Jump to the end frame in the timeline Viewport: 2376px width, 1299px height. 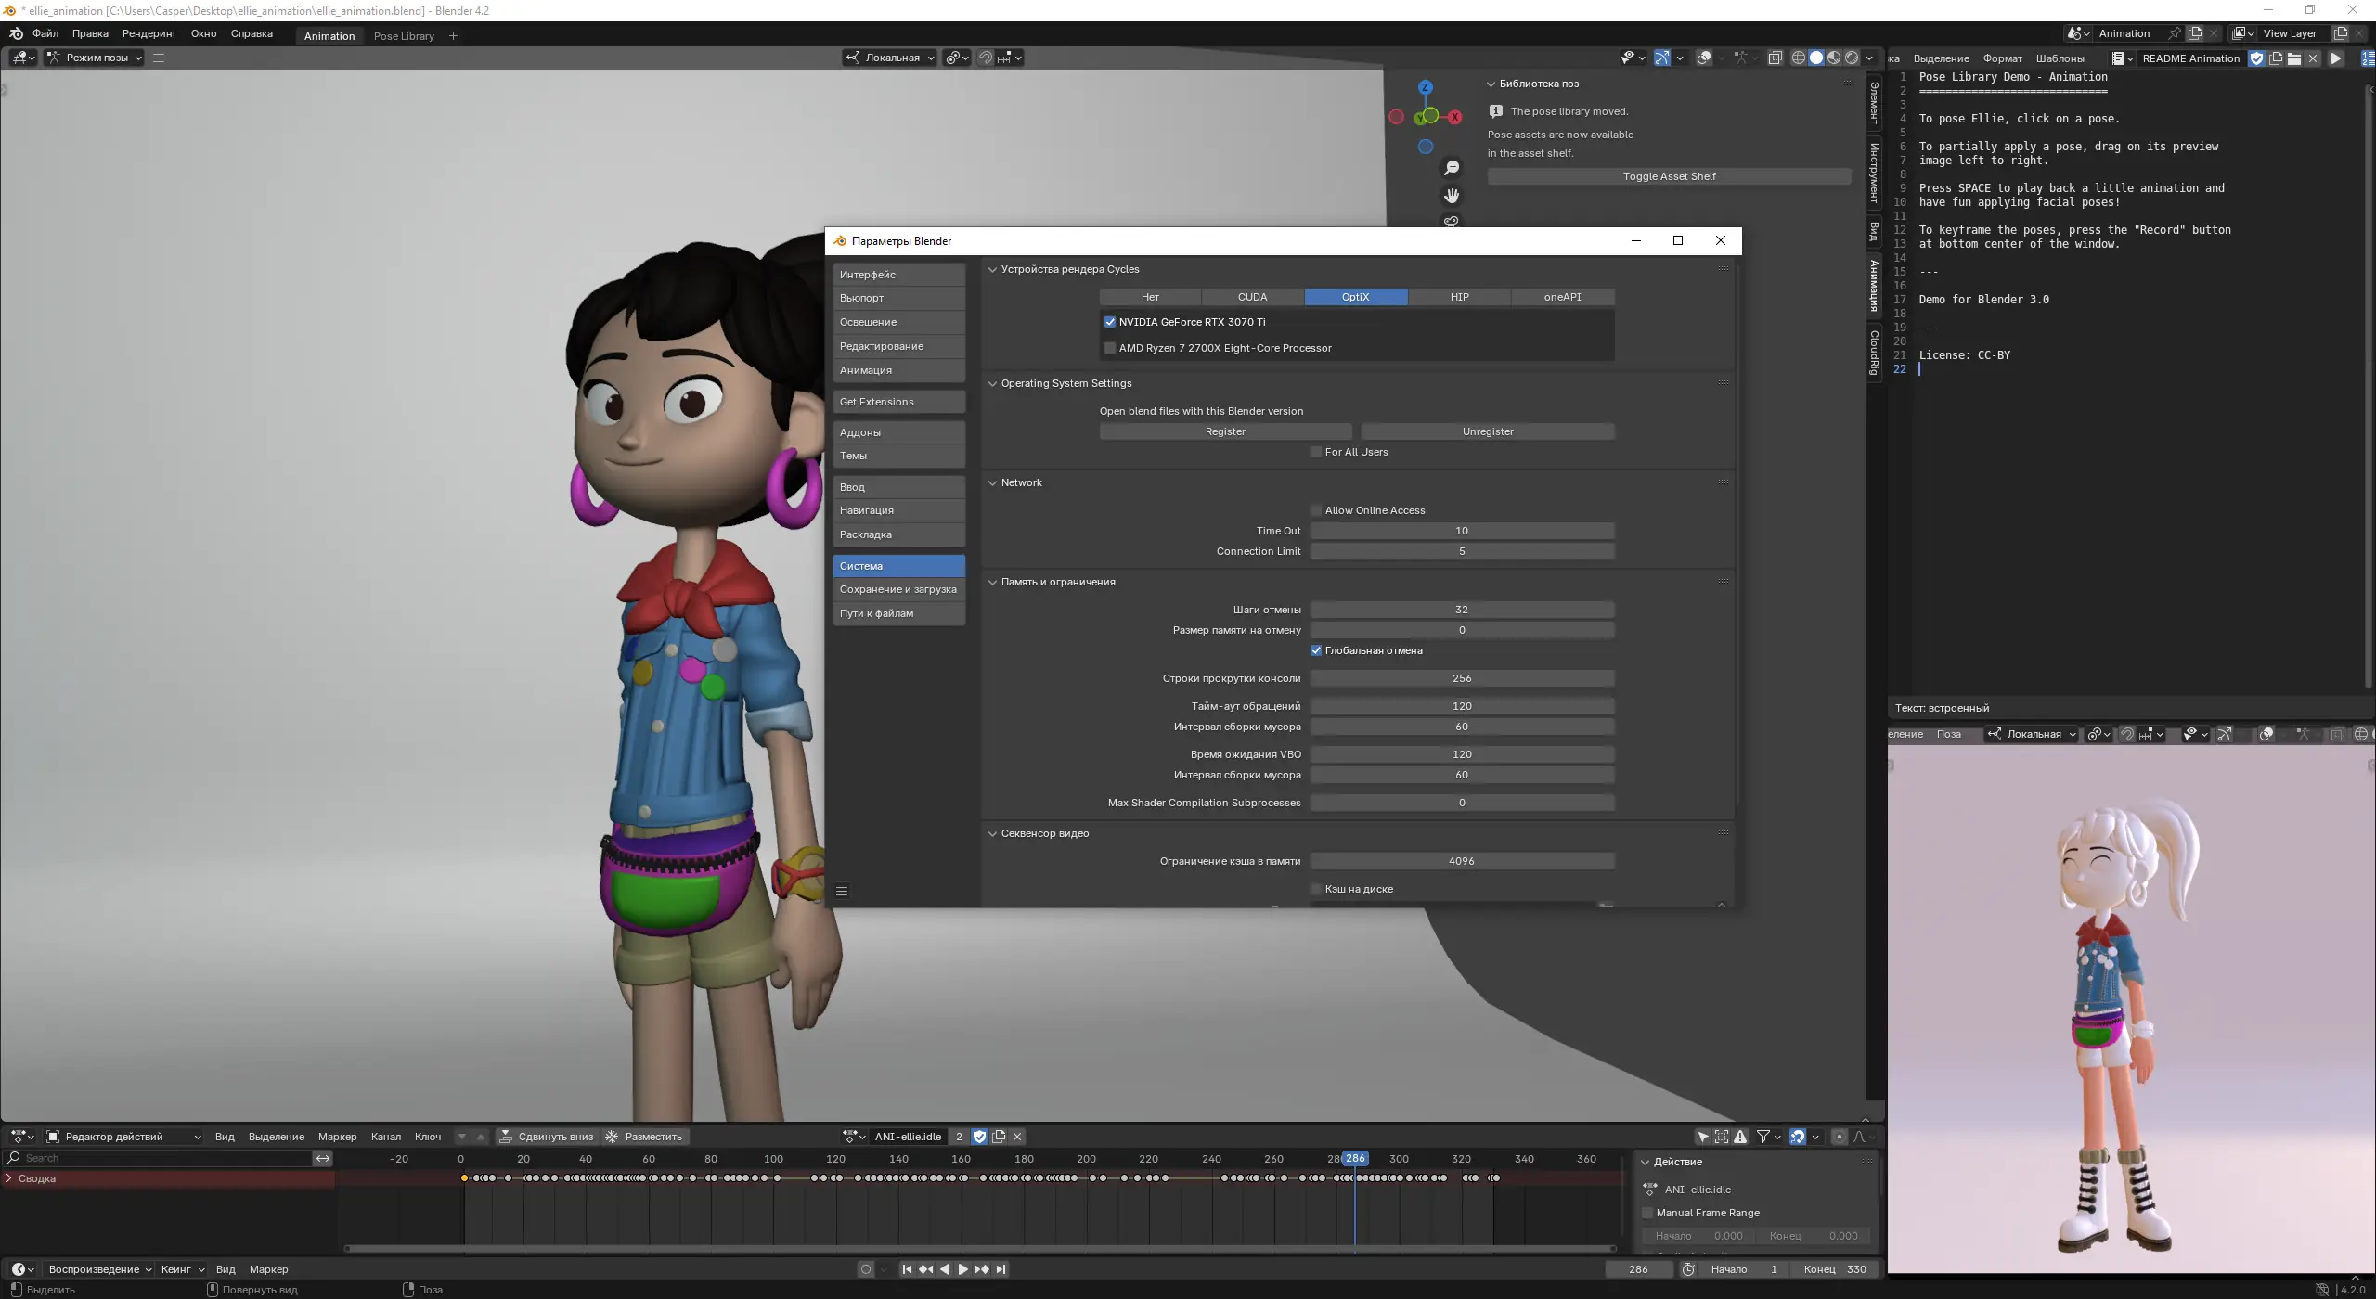tap(1001, 1269)
